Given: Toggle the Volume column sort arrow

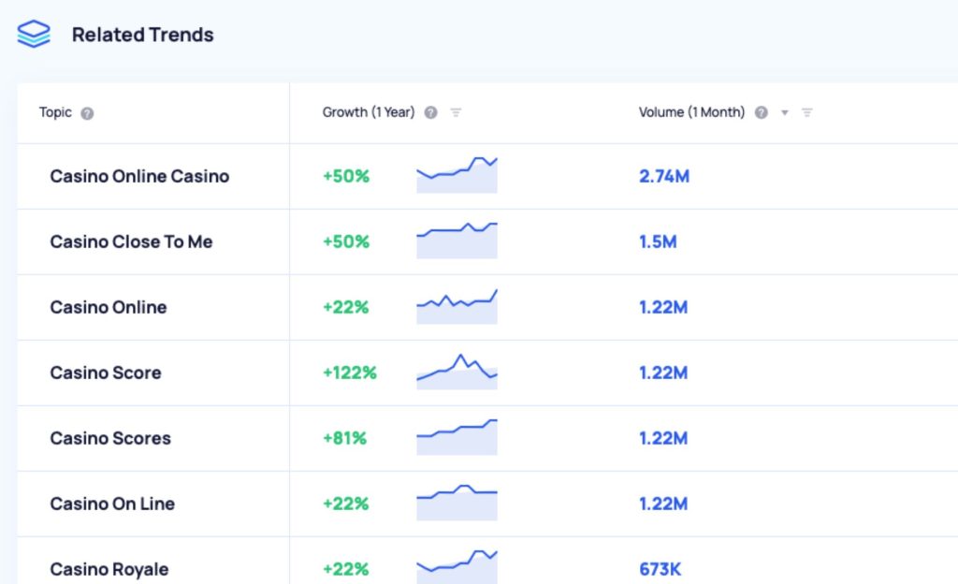Looking at the screenshot, I should tap(785, 113).
